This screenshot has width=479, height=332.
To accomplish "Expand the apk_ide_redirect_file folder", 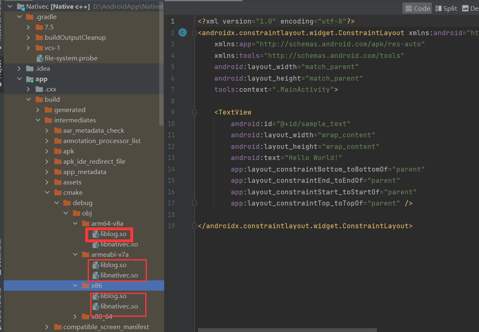I will tap(47, 162).
